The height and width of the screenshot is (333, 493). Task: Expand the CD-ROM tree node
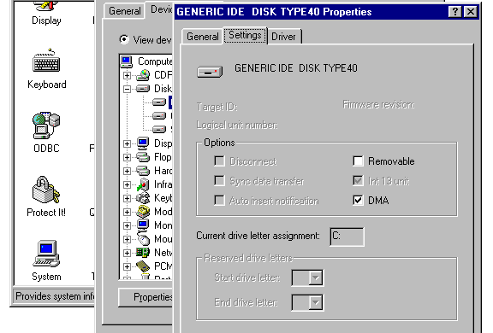click(127, 75)
